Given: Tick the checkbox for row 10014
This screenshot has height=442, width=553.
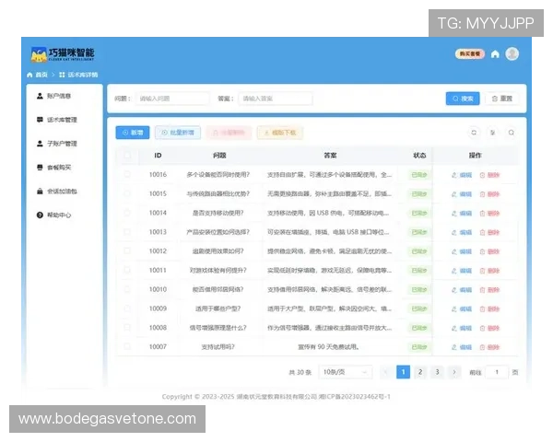Looking at the screenshot, I should [127, 213].
